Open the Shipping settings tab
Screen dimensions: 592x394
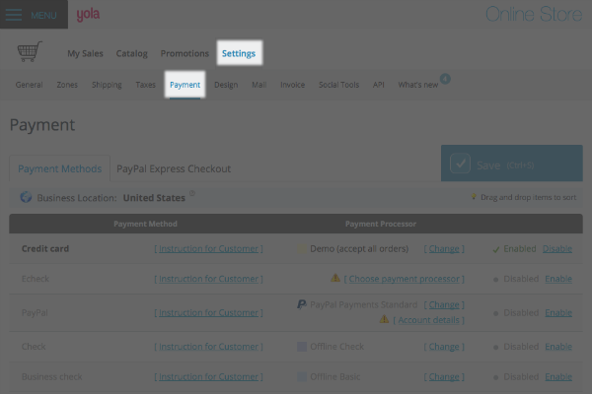[107, 85]
